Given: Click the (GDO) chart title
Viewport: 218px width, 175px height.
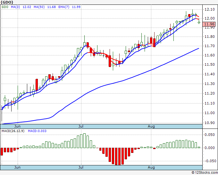Looking at the screenshot, I should (x=7, y=2).
